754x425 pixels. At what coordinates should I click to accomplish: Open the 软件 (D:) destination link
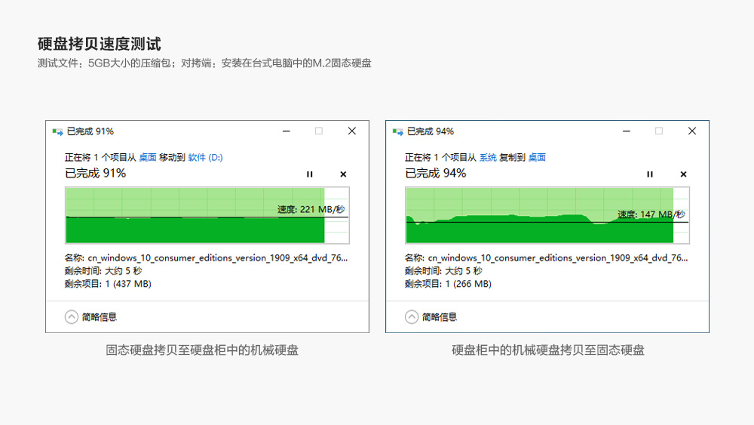pos(205,157)
